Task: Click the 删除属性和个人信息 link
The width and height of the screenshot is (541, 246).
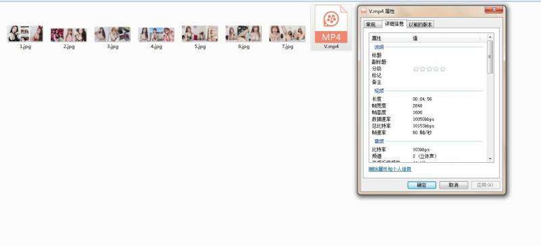Action: 390,169
